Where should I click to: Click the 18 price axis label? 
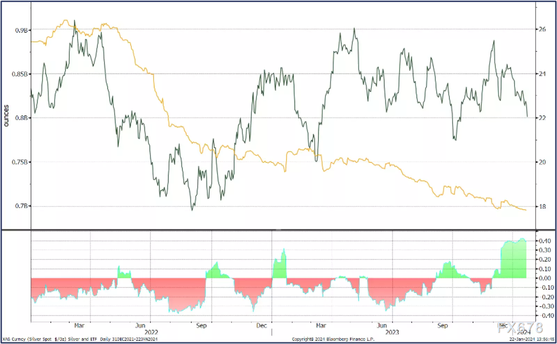pos(541,206)
